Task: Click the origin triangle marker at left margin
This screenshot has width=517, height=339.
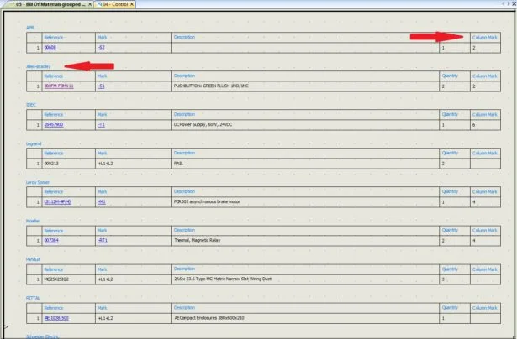Action: pyautogui.click(x=6, y=326)
